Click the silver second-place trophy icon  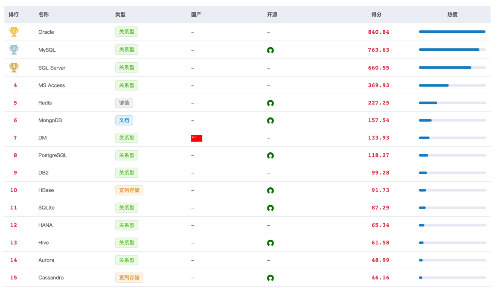[x=14, y=50]
